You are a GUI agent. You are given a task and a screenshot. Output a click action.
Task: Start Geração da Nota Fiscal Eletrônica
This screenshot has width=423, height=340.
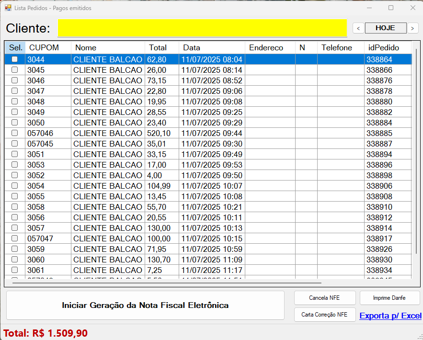tap(145, 306)
